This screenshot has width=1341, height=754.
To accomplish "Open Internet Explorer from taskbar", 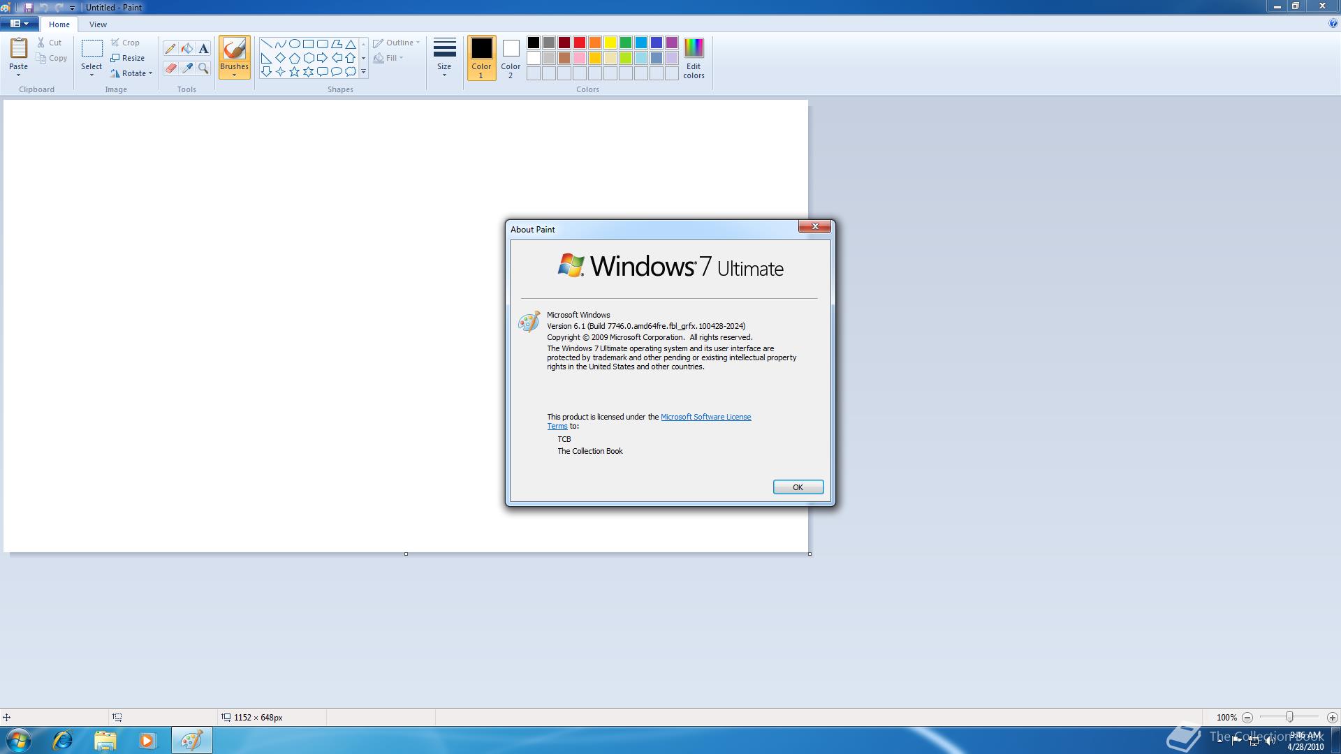I will click(x=63, y=740).
